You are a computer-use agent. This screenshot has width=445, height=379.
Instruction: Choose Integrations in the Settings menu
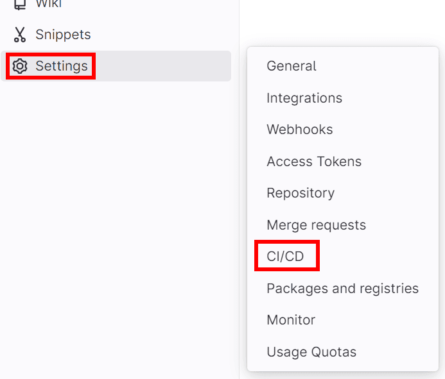point(304,98)
